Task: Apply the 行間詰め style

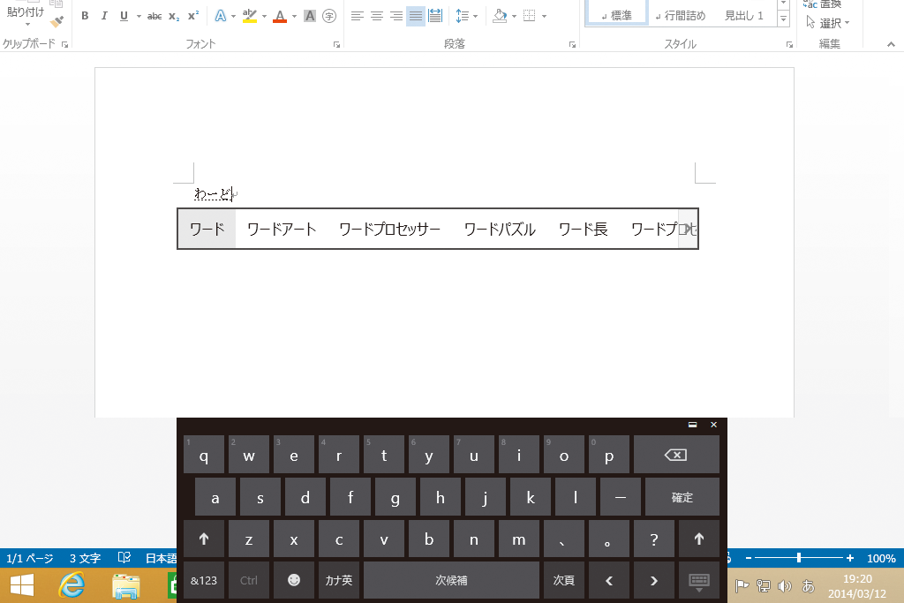Action: [681, 14]
